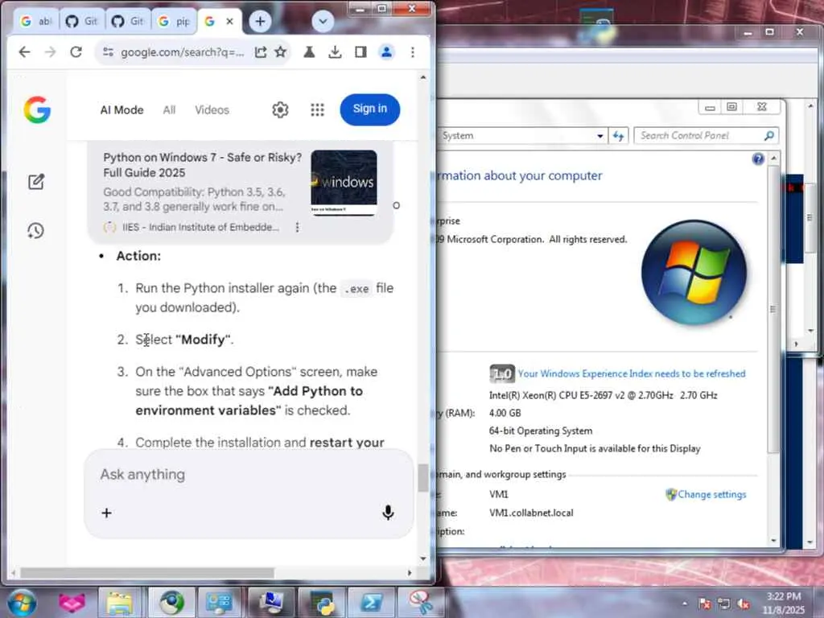Image resolution: width=824 pixels, height=618 pixels.
Task: Click the volume tray icon
Action: point(743,604)
